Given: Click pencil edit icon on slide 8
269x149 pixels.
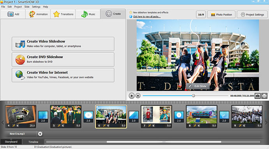Looking at the screenshot, I should click(195, 126).
